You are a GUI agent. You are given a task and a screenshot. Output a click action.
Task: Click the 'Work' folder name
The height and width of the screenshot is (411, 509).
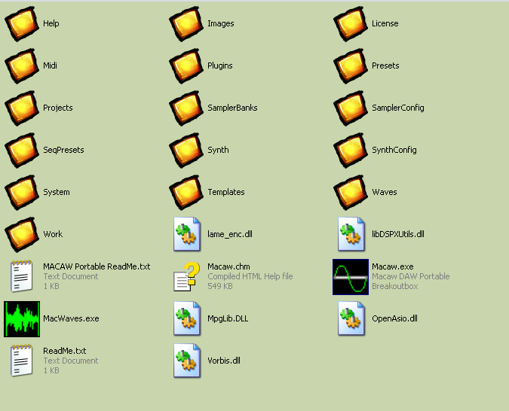[53, 234]
